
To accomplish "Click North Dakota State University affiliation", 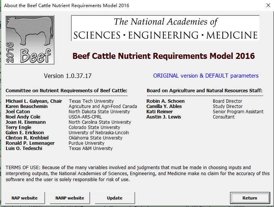I will pyautogui.click(x=99, y=112).
